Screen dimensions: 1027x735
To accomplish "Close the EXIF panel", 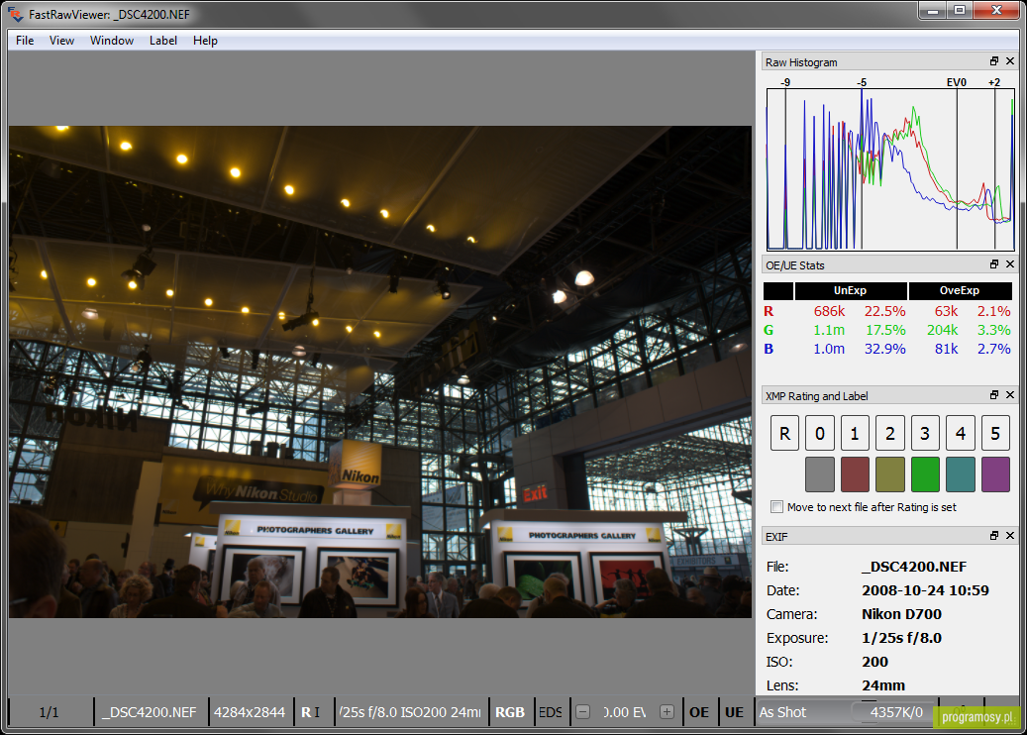I will click(1010, 535).
